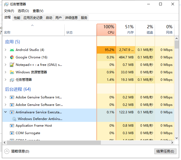Click the Android Studio app icon

(12, 50)
